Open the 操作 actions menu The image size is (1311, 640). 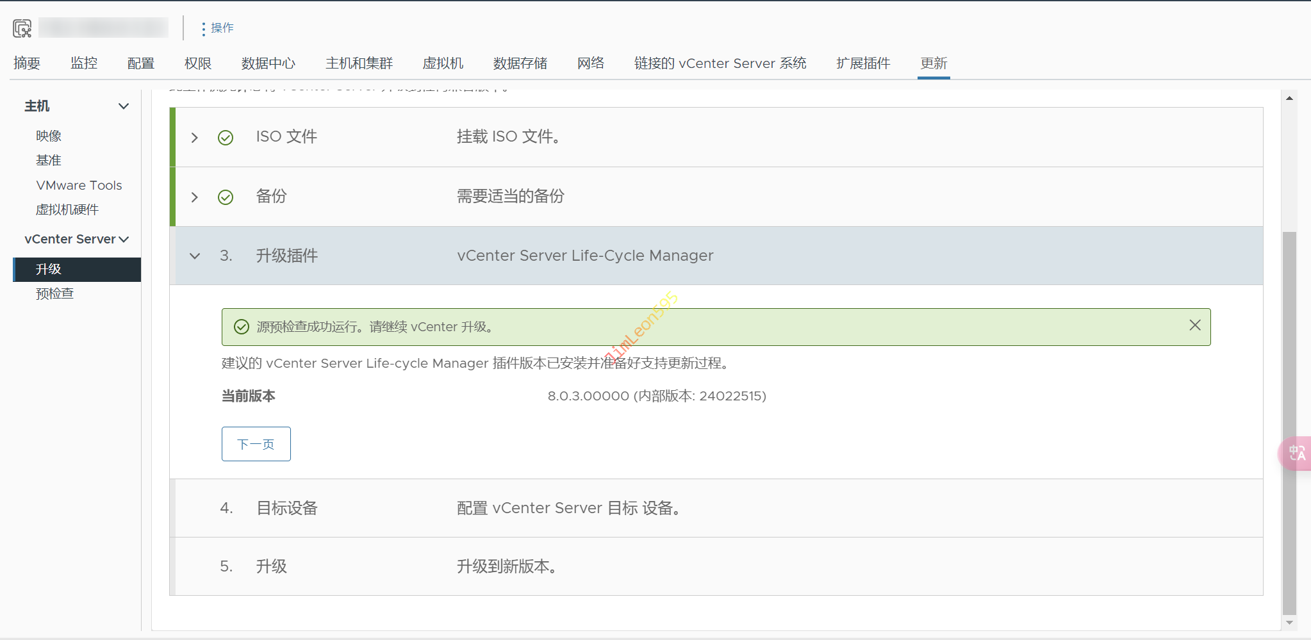pos(217,28)
